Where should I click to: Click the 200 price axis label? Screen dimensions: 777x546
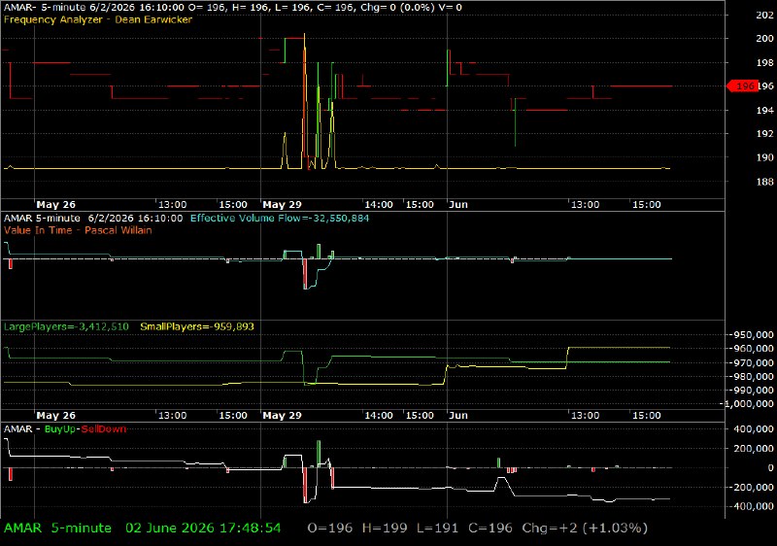[764, 38]
